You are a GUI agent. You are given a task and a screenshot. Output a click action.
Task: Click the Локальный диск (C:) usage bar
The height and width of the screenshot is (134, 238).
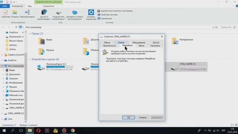60,67
